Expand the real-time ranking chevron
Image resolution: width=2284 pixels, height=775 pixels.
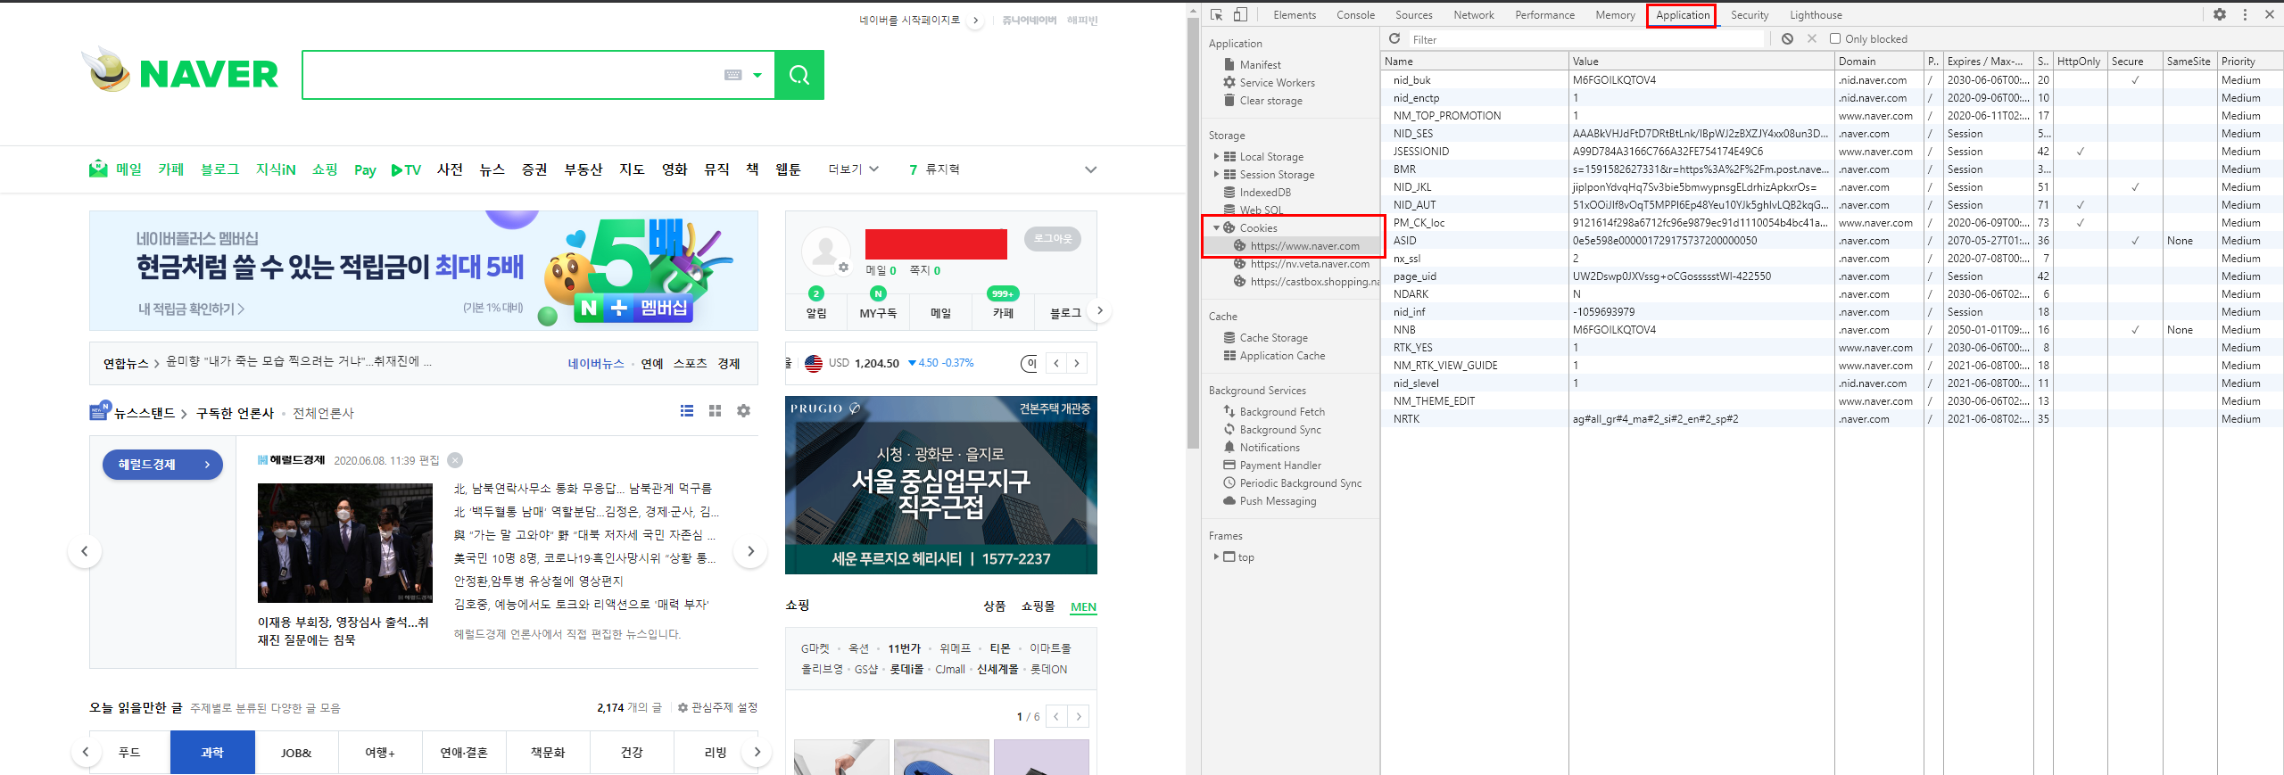[x=1090, y=169]
